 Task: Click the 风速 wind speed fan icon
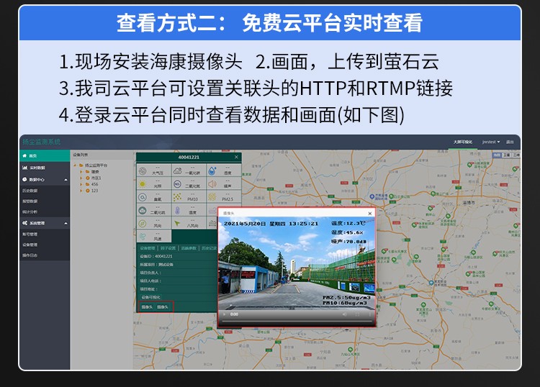[143, 236]
